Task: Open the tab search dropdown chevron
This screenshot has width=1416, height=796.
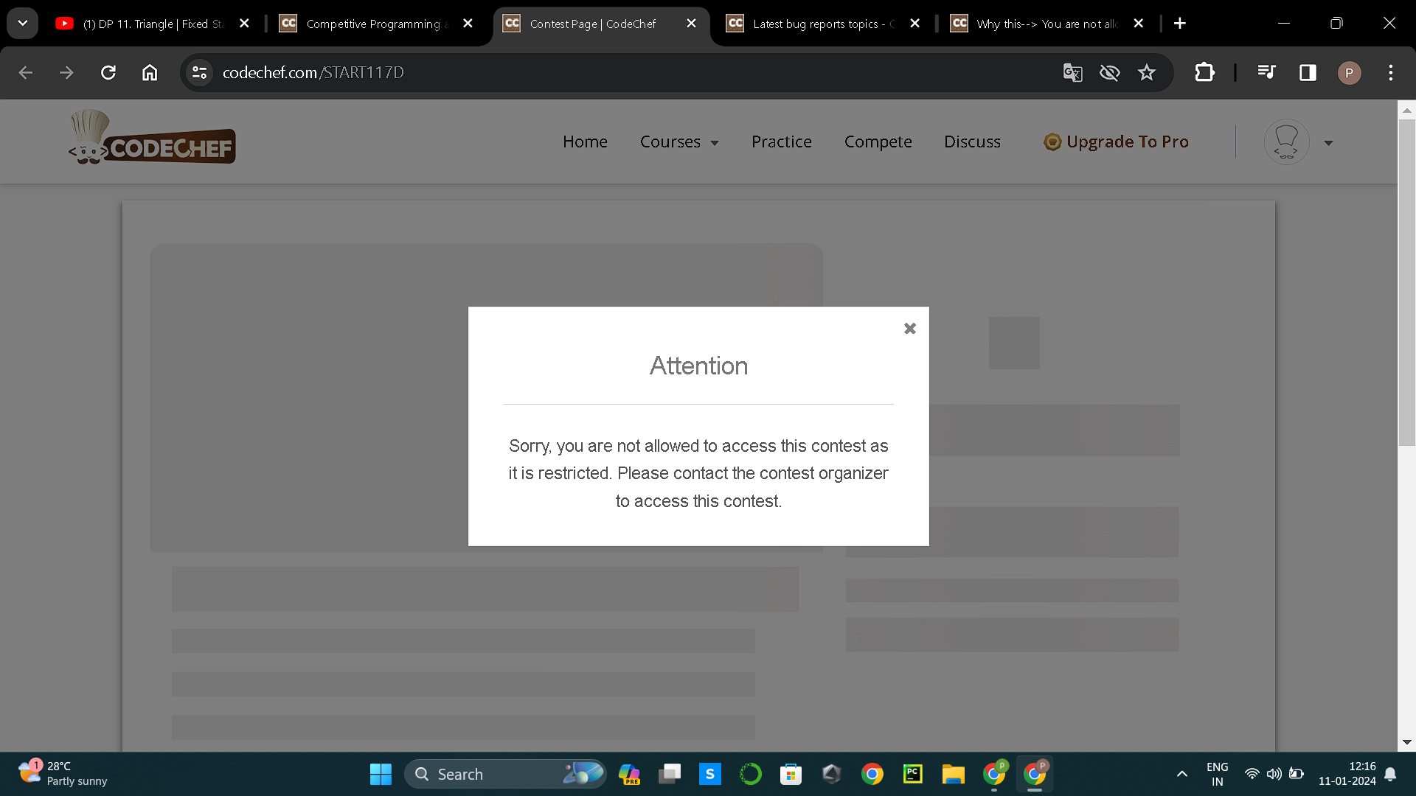Action: [x=23, y=24]
